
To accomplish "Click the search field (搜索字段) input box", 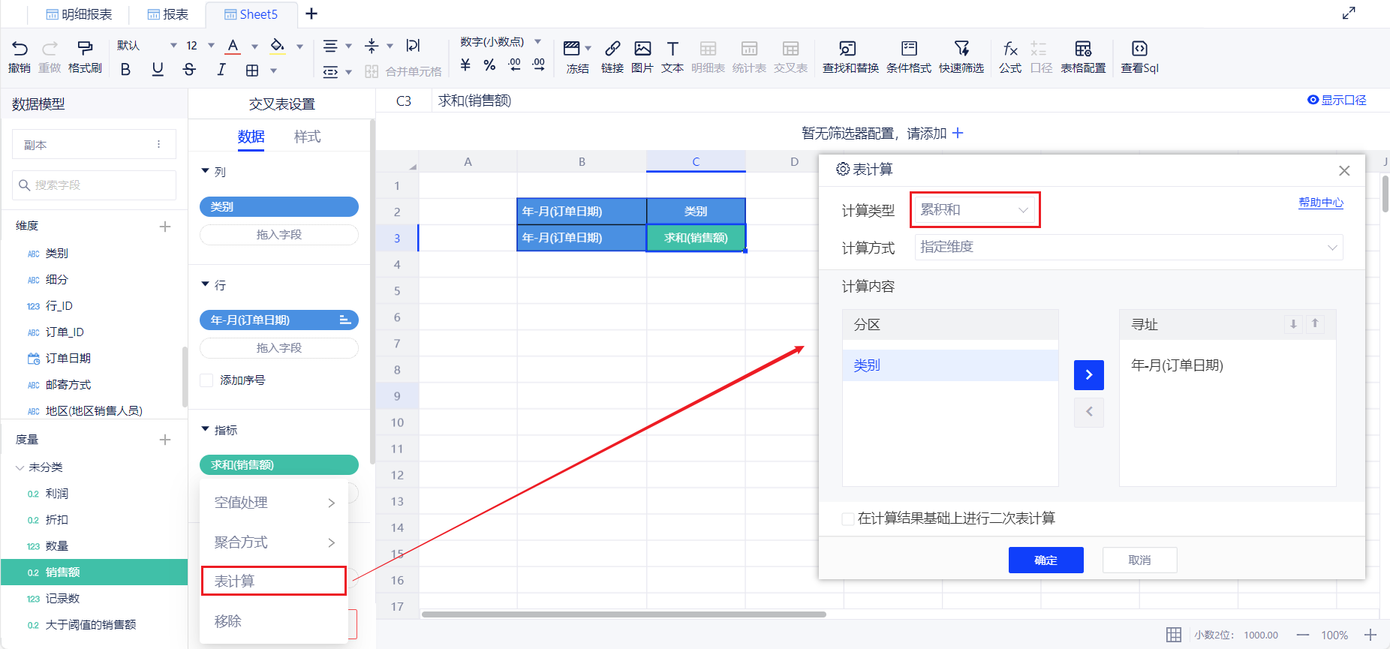I will point(95,185).
